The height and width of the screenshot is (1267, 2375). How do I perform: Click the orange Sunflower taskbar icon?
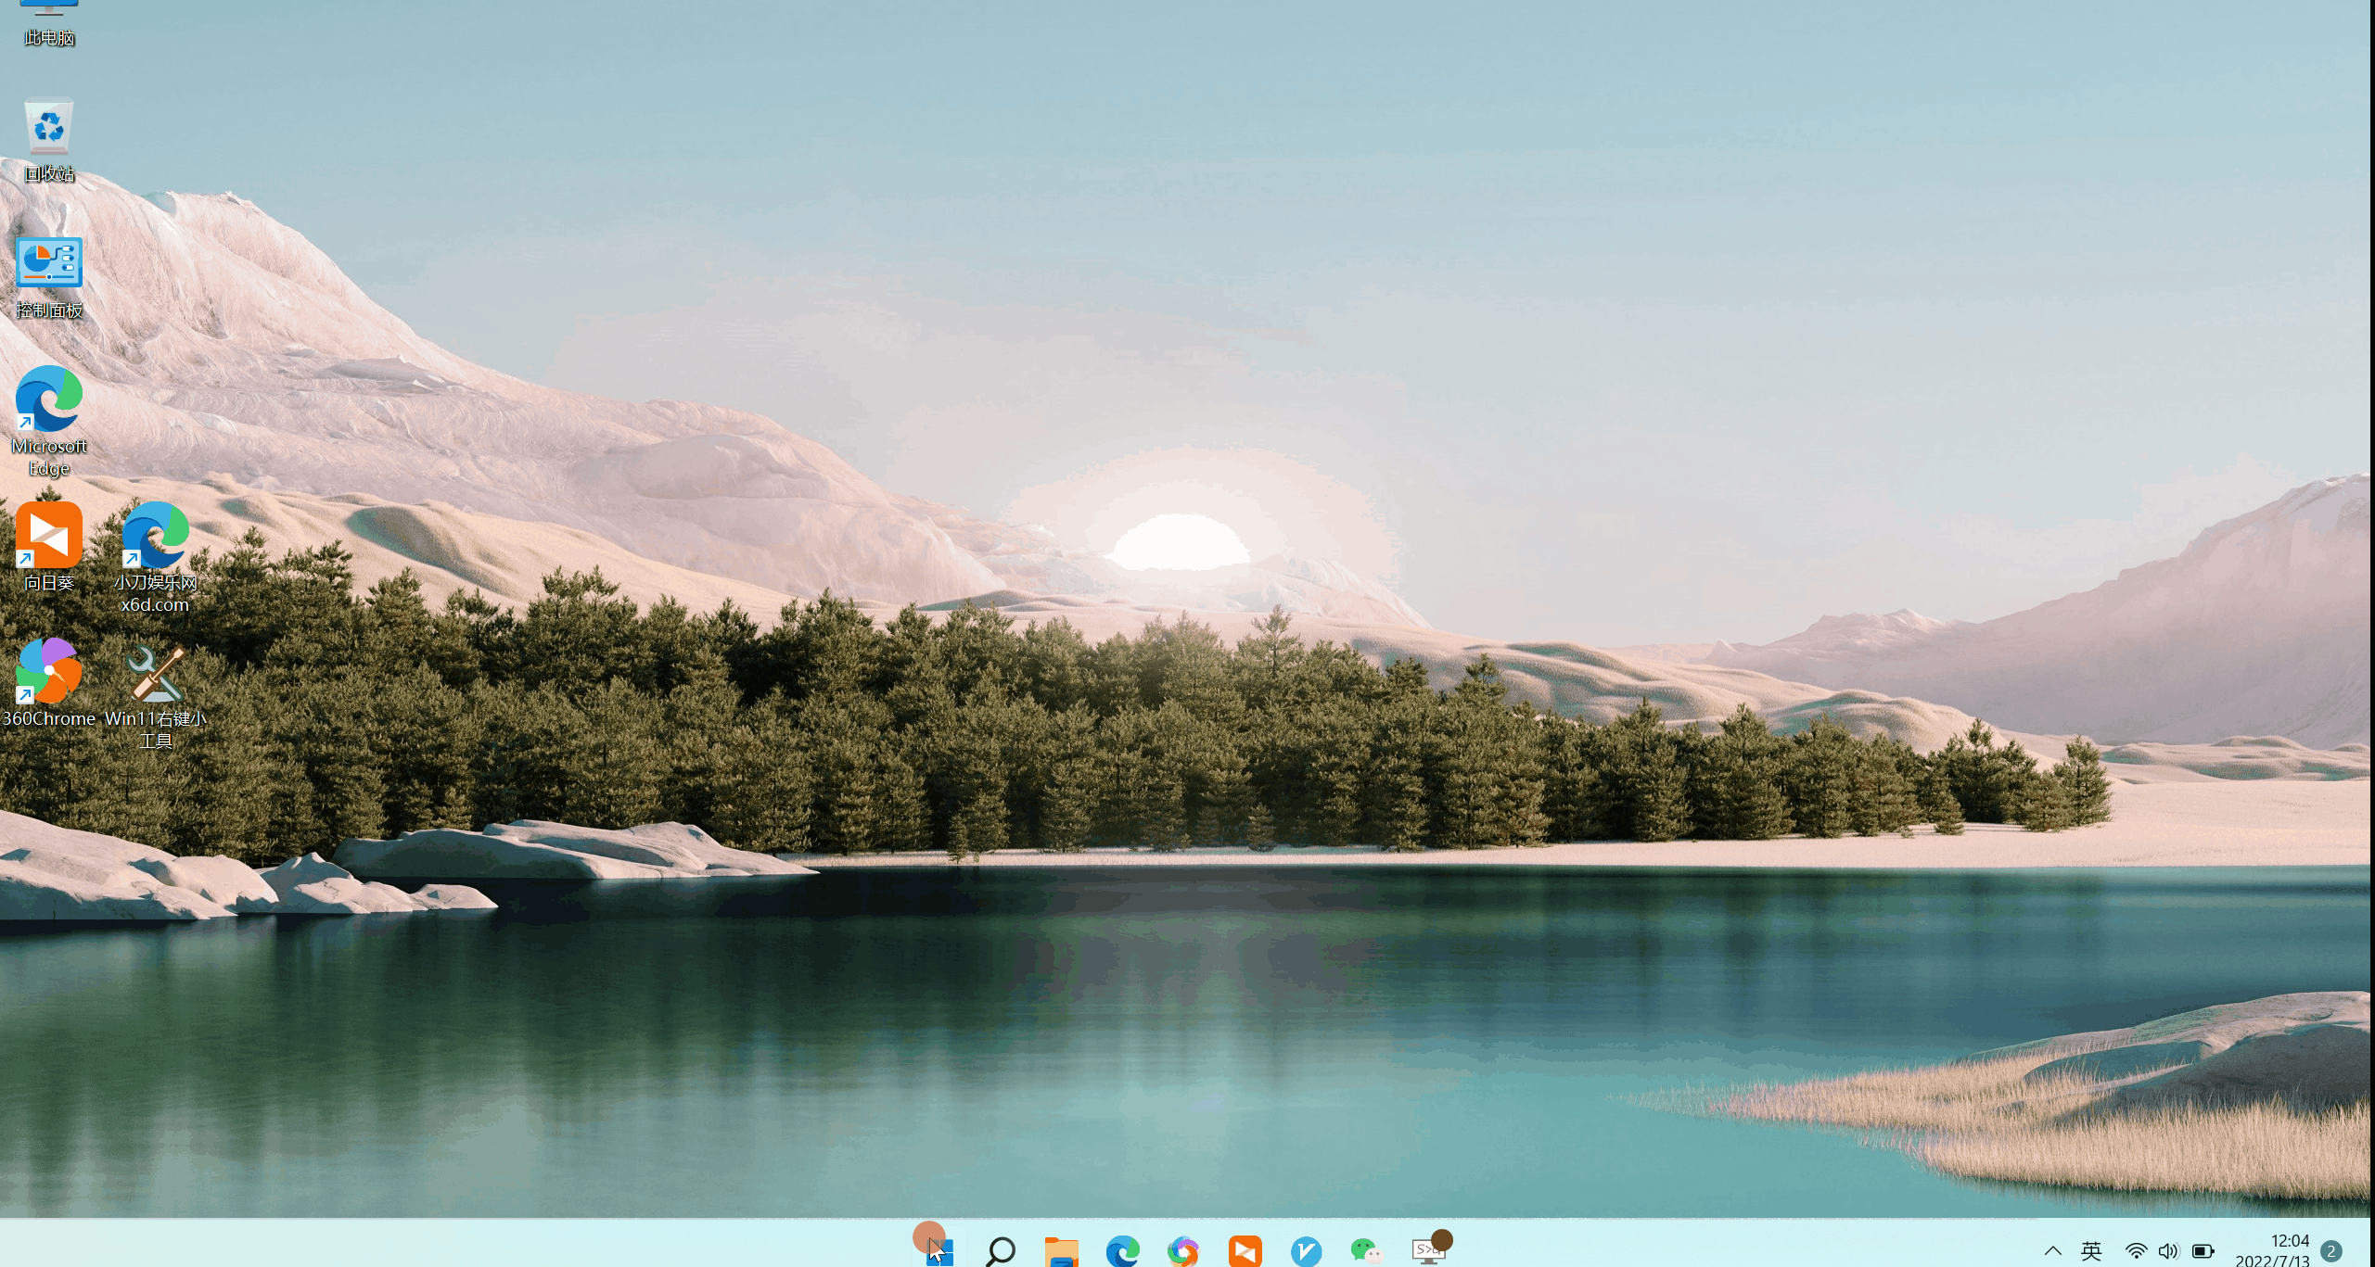(1245, 1251)
